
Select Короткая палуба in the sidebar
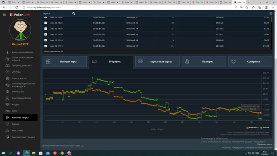coord(20,118)
